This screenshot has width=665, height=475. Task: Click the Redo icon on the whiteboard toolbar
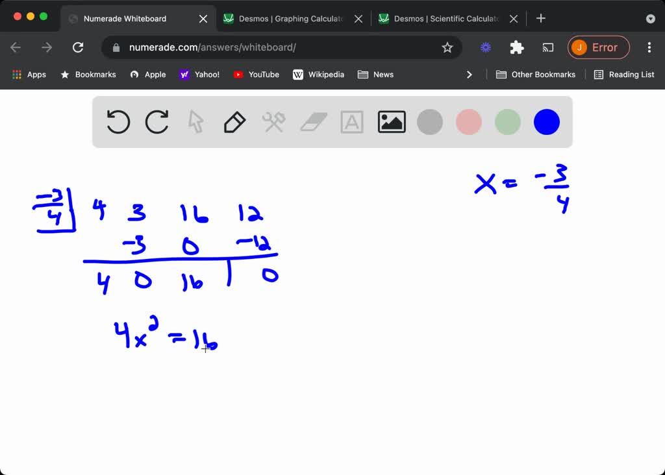point(157,121)
